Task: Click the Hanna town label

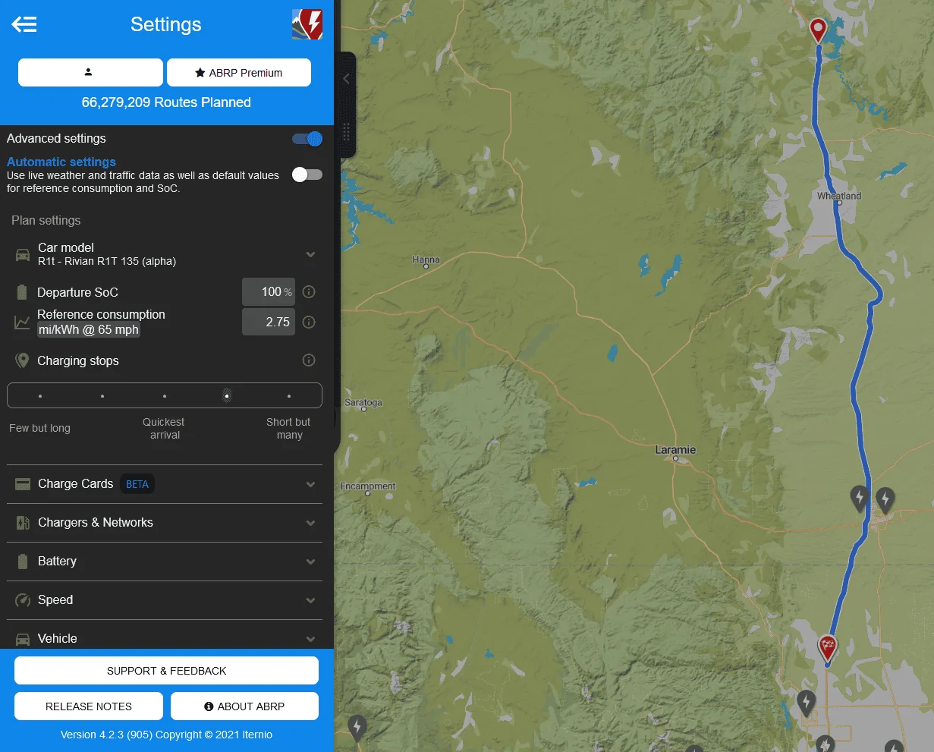Action: coord(426,260)
